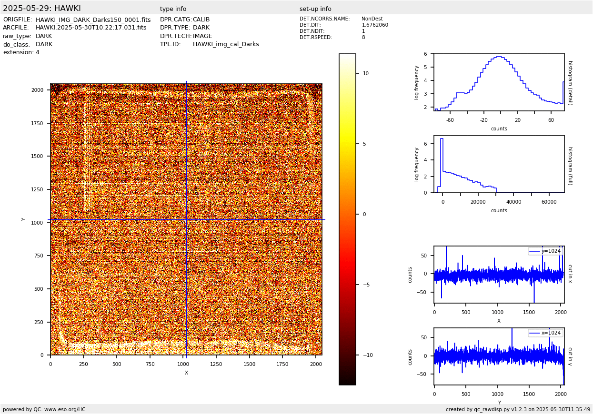
Task: Click the cut in x plot
Action: (499, 275)
